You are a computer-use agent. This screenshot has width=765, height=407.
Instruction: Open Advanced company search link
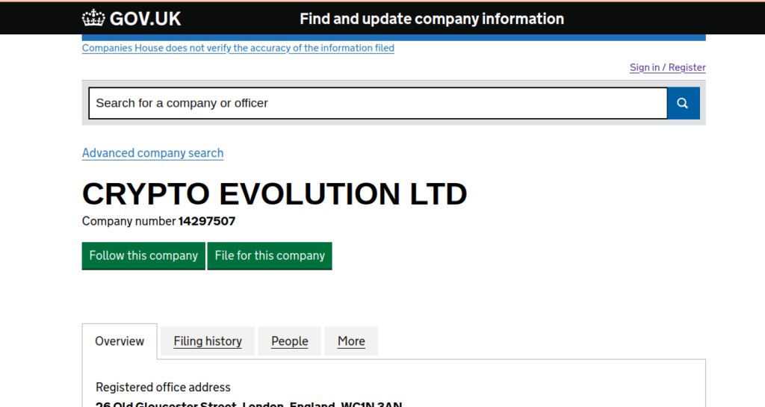click(152, 153)
